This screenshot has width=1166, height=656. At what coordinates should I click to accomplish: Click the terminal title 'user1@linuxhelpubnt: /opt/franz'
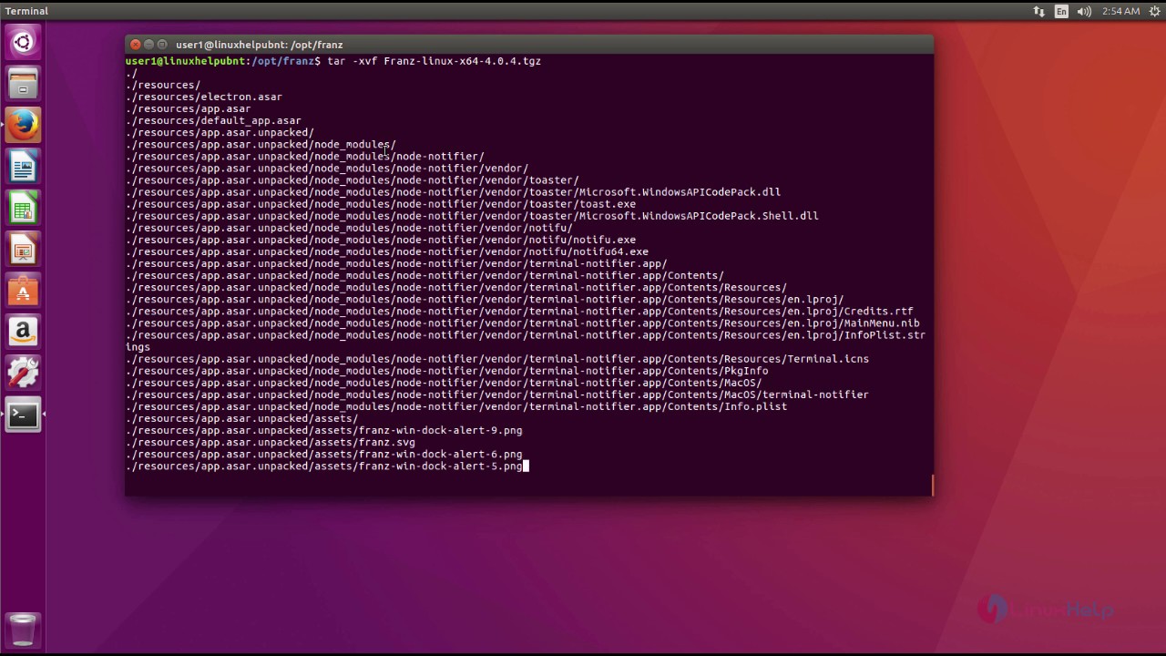click(x=260, y=45)
